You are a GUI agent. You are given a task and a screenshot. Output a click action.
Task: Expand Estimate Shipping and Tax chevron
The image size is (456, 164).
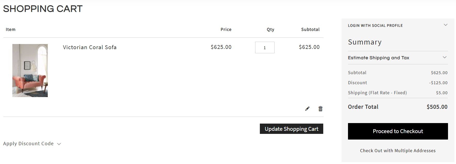click(x=445, y=57)
